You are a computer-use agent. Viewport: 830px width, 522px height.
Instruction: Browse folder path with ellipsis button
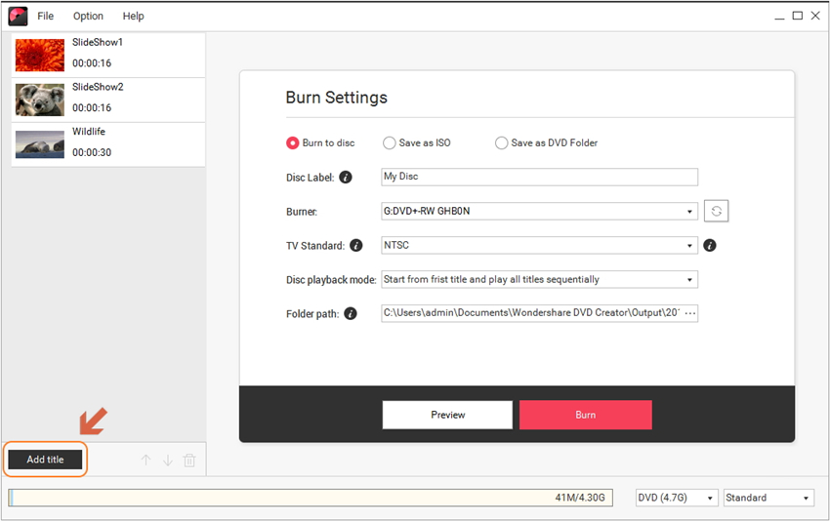click(690, 313)
